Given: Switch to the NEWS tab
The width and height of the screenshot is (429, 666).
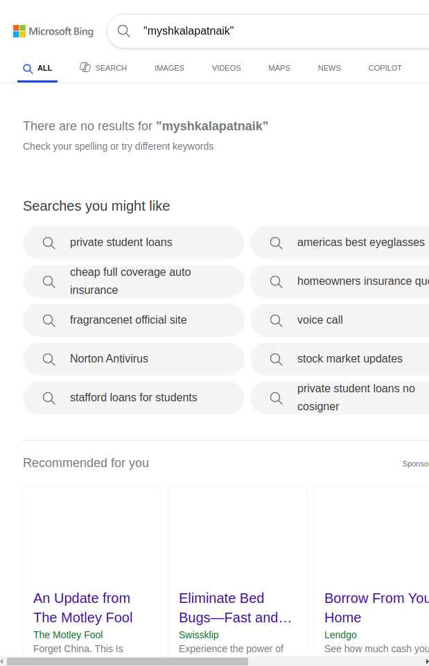Looking at the screenshot, I should click(x=329, y=68).
